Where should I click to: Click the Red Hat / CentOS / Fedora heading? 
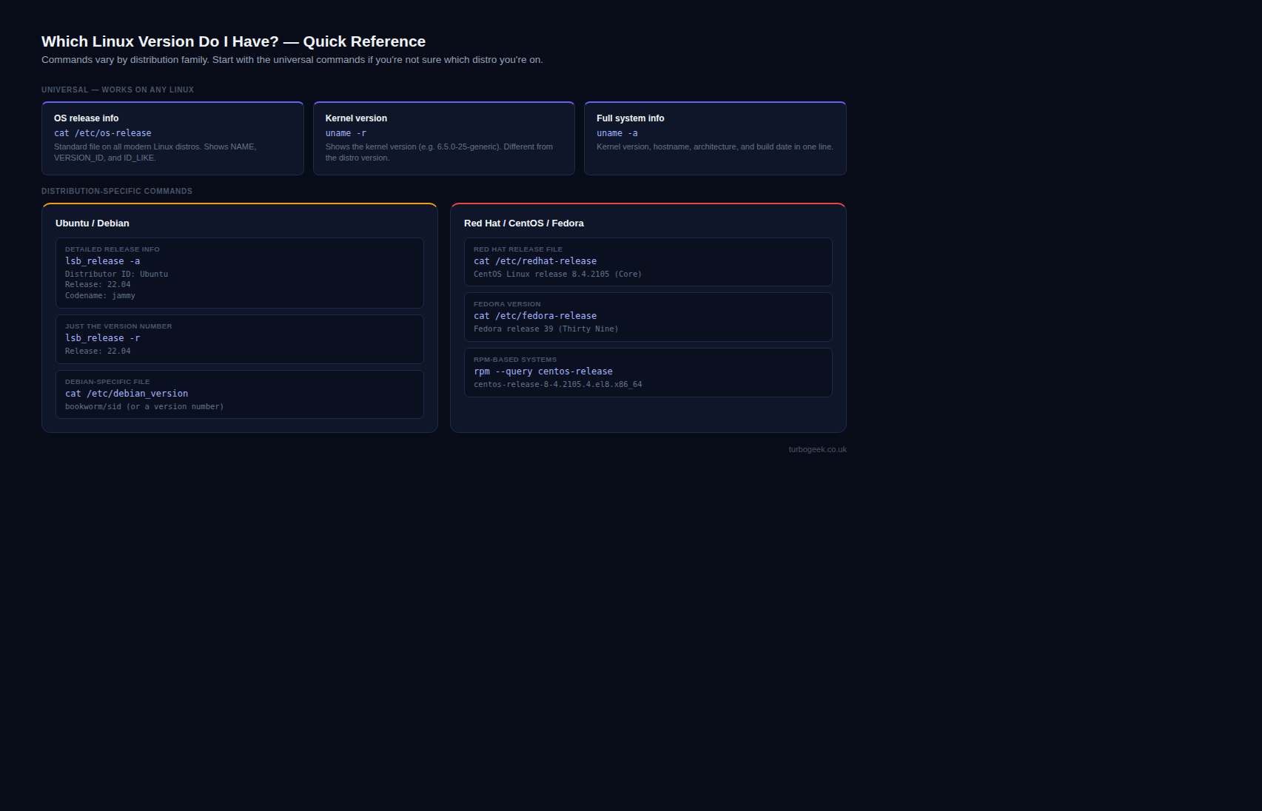tap(524, 223)
